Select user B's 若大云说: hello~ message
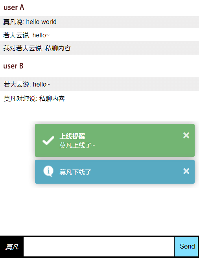The height and width of the screenshot is (258, 199). pos(99,84)
